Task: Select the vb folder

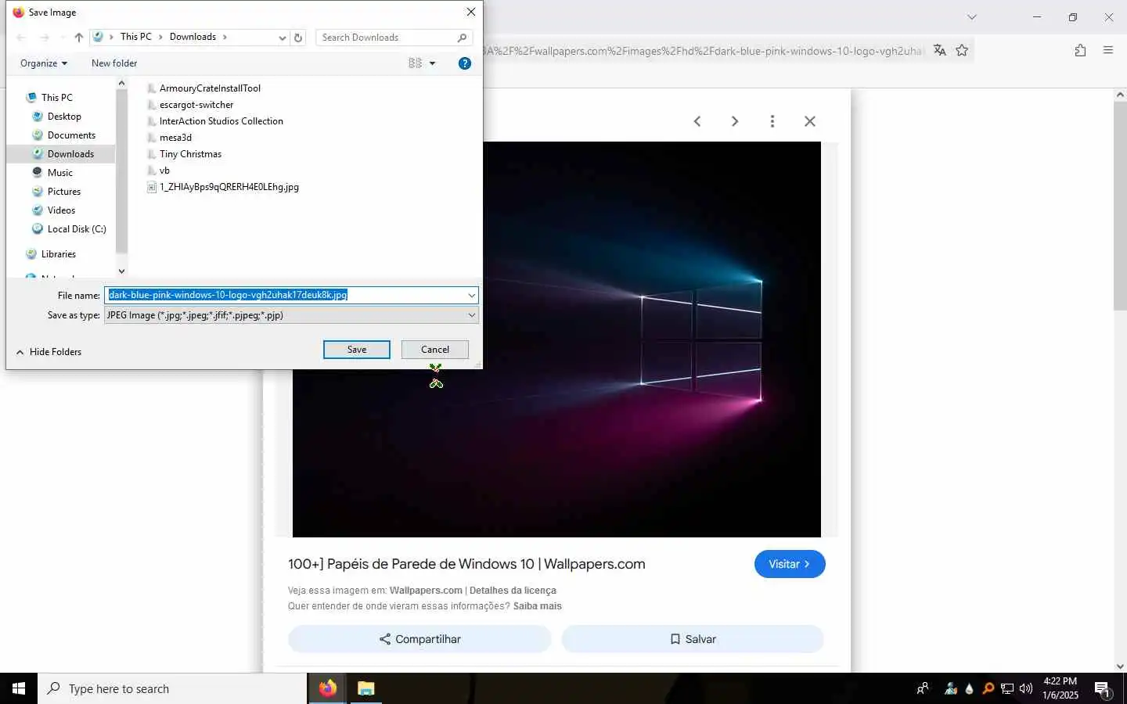Action: [x=164, y=171]
